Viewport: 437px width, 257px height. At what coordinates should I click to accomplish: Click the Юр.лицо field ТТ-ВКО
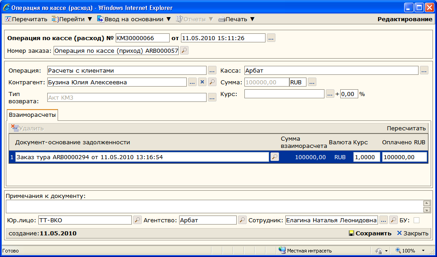[85, 220]
